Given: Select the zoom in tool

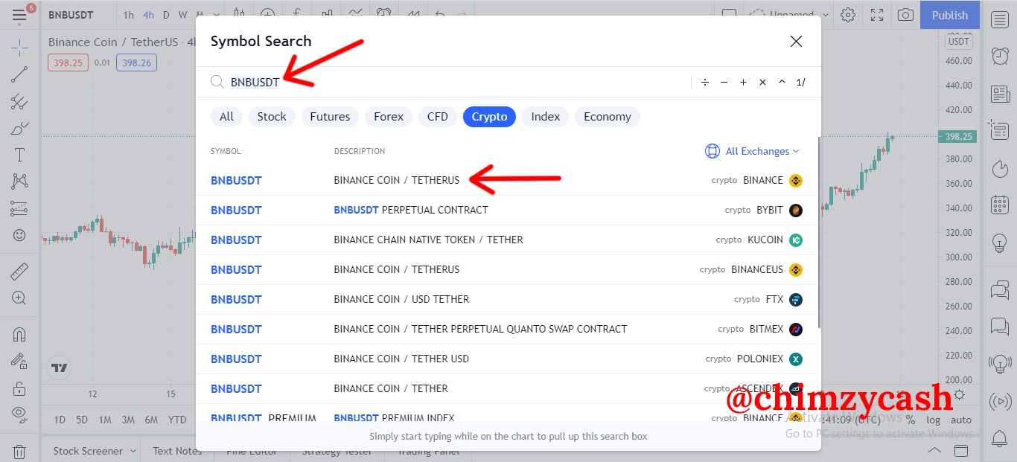Looking at the screenshot, I should (19, 298).
